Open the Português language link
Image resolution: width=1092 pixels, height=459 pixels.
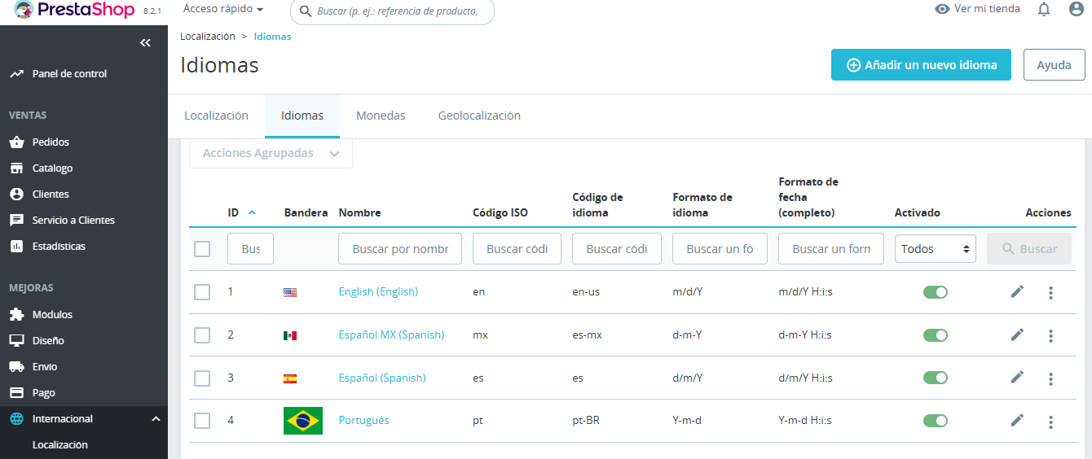pos(363,421)
